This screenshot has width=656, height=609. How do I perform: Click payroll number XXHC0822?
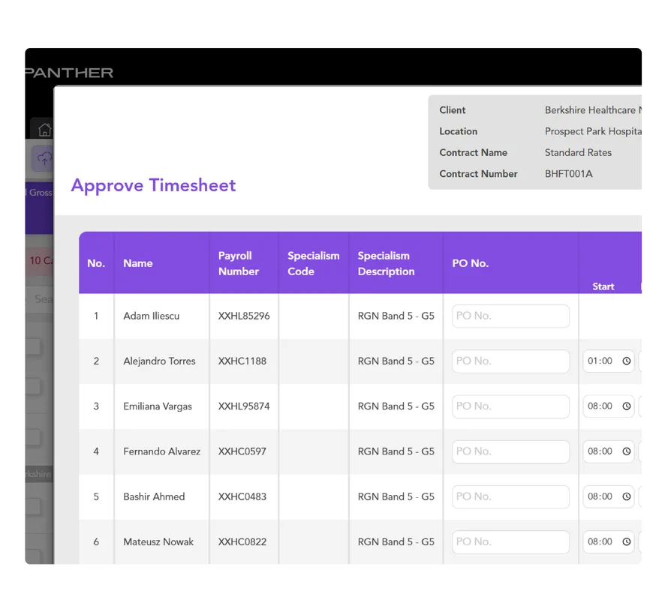242,541
